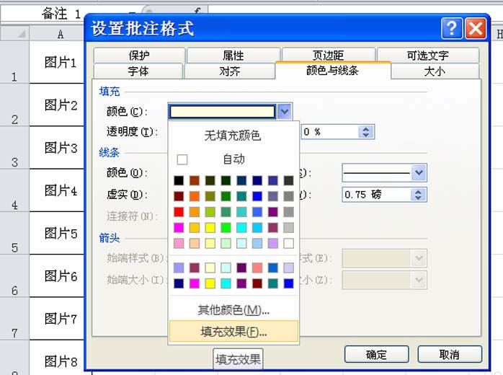
Task: Select the automatic color box
Action: (182, 159)
